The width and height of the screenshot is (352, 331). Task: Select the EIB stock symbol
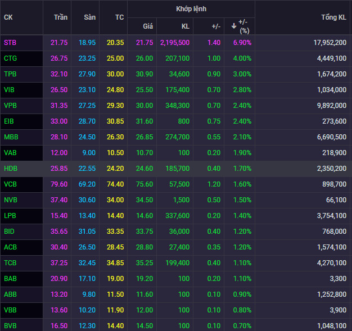coord(9,121)
